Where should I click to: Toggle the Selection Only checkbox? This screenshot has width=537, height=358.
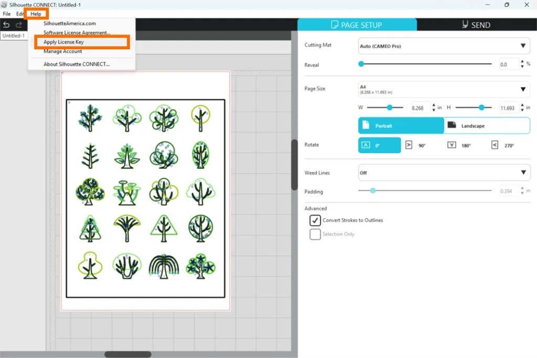pos(315,234)
